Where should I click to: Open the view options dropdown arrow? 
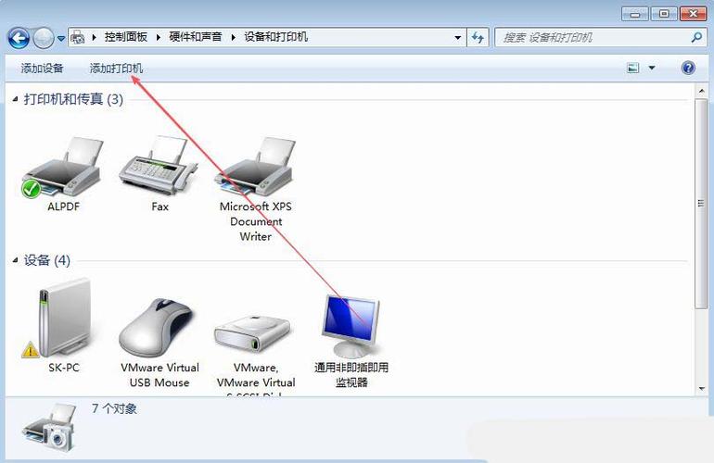click(x=652, y=68)
